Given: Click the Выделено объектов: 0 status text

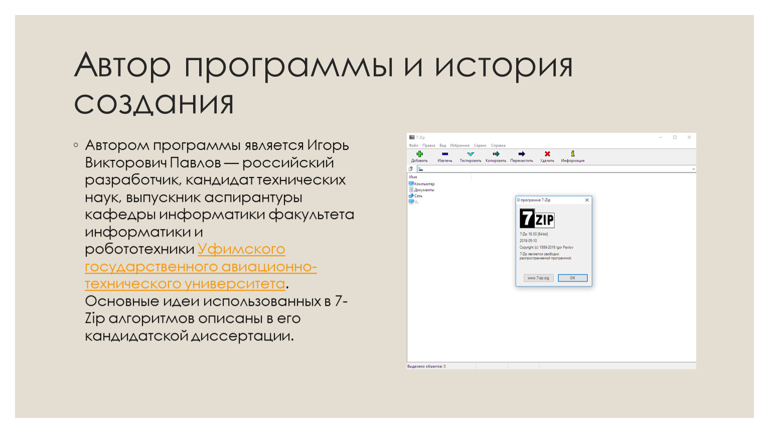Looking at the screenshot, I should (x=426, y=366).
